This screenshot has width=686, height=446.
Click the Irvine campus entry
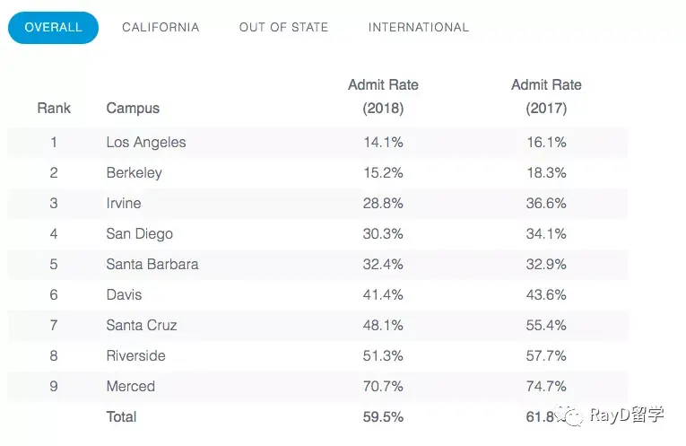click(x=124, y=203)
